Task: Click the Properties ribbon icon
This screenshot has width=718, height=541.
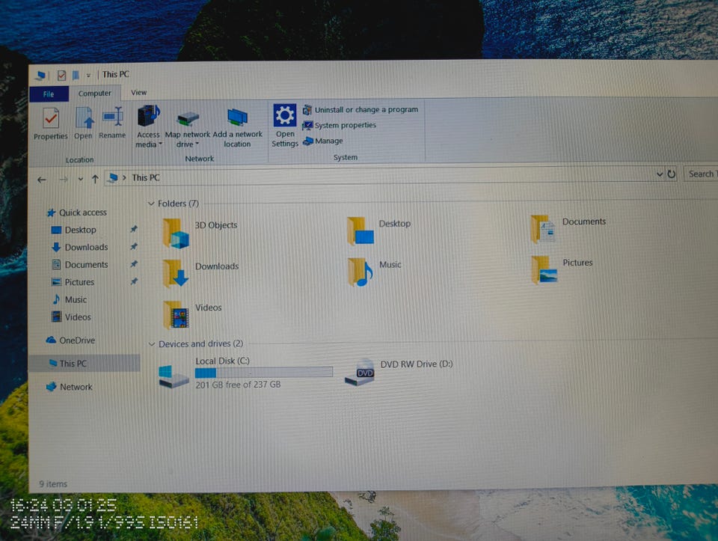Action: (50, 123)
